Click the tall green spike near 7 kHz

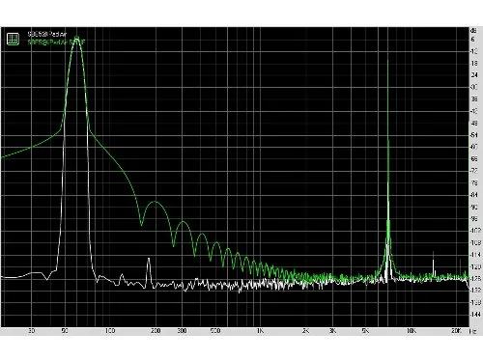coord(387,97)
